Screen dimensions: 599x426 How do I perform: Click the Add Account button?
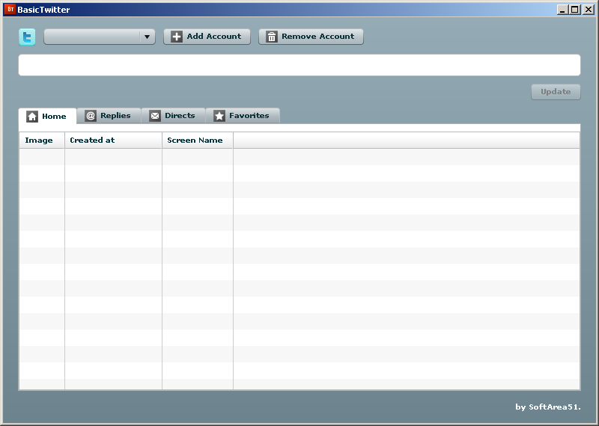tap(207, 37)
